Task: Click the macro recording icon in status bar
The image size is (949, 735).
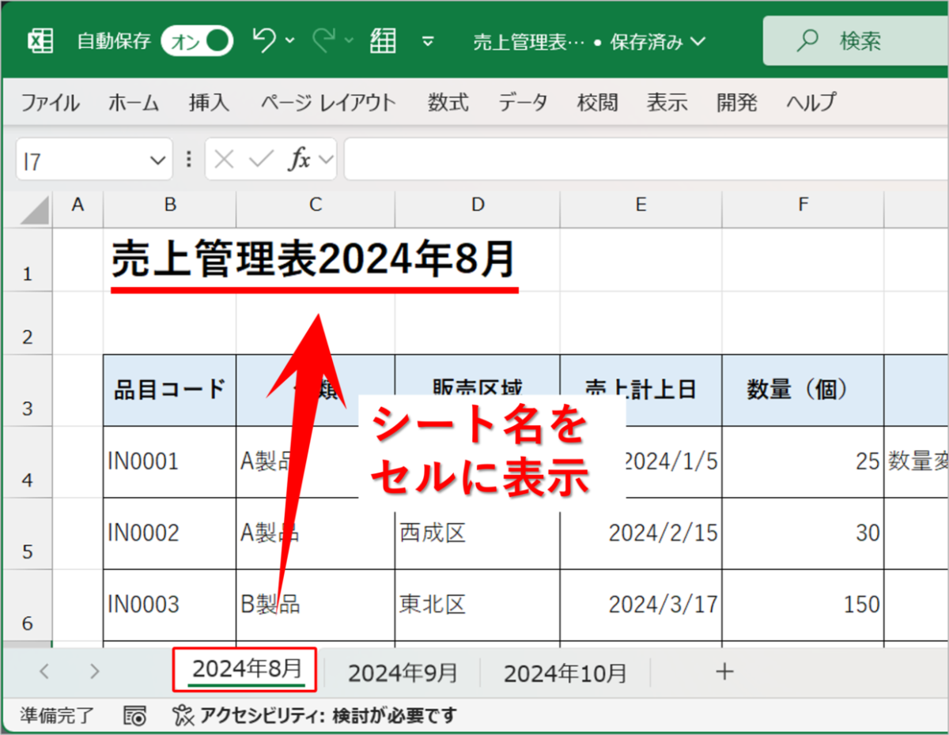Action: pyautogui.click(x=134, y=714)
